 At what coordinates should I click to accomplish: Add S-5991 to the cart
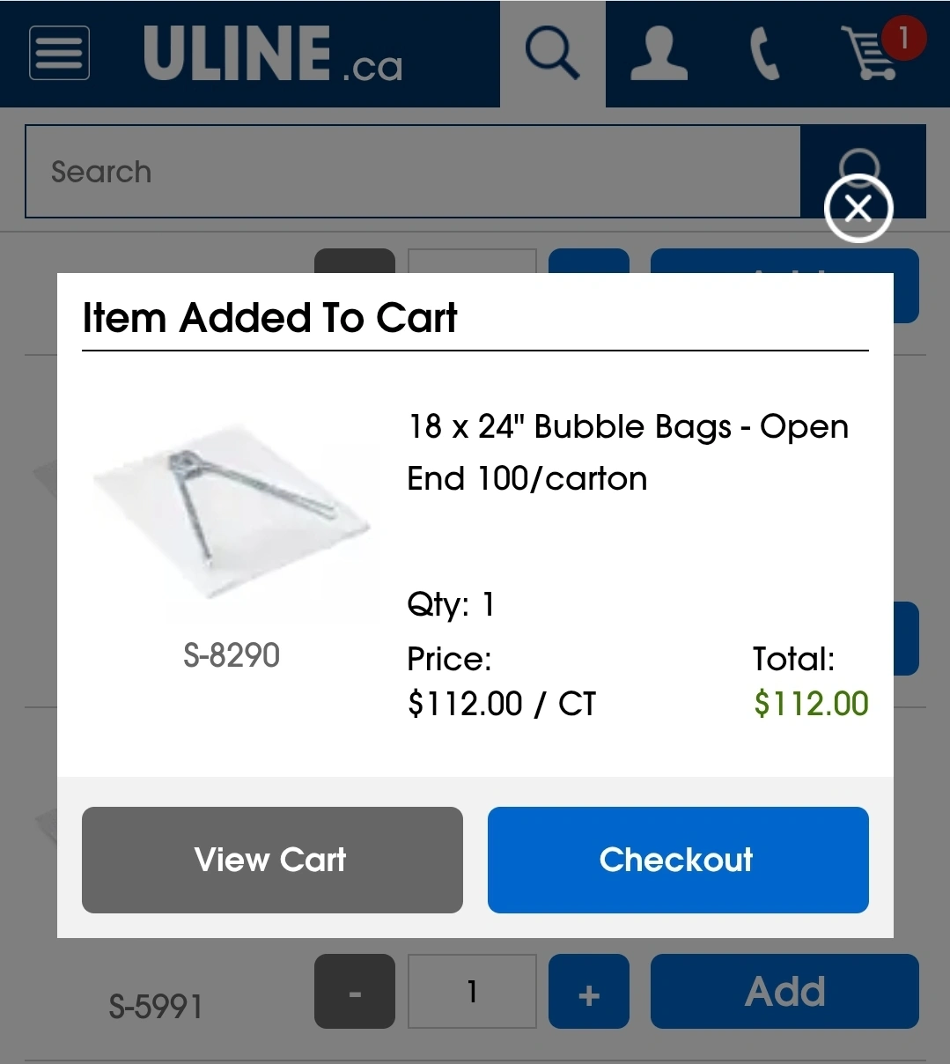(x=784, y=992)
